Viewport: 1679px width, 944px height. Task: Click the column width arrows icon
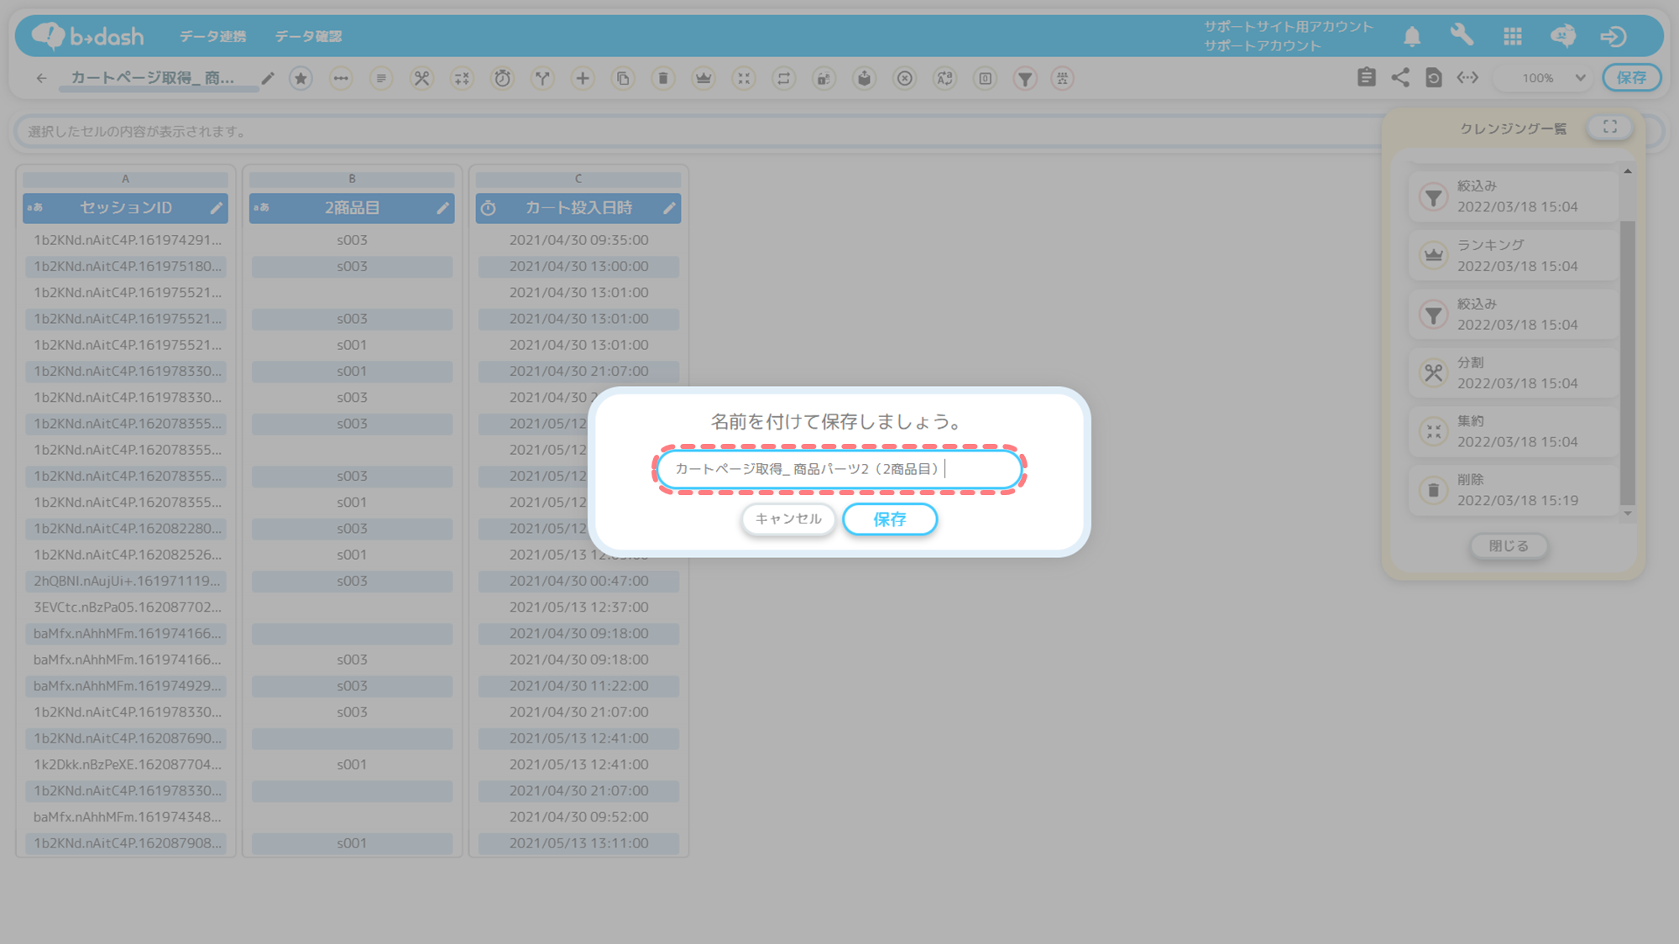pos(1467,77)
